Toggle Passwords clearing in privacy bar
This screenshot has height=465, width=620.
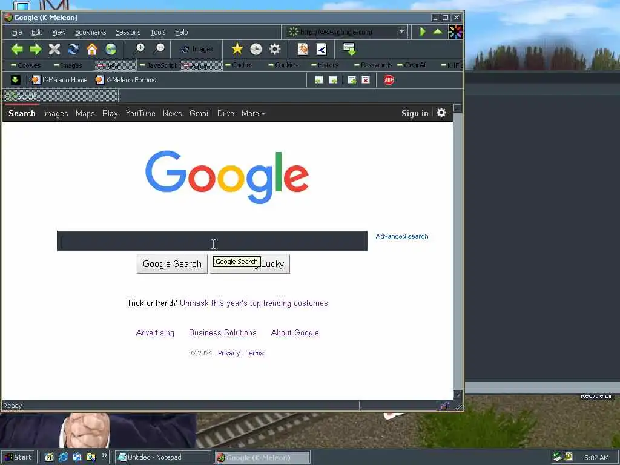373,65
